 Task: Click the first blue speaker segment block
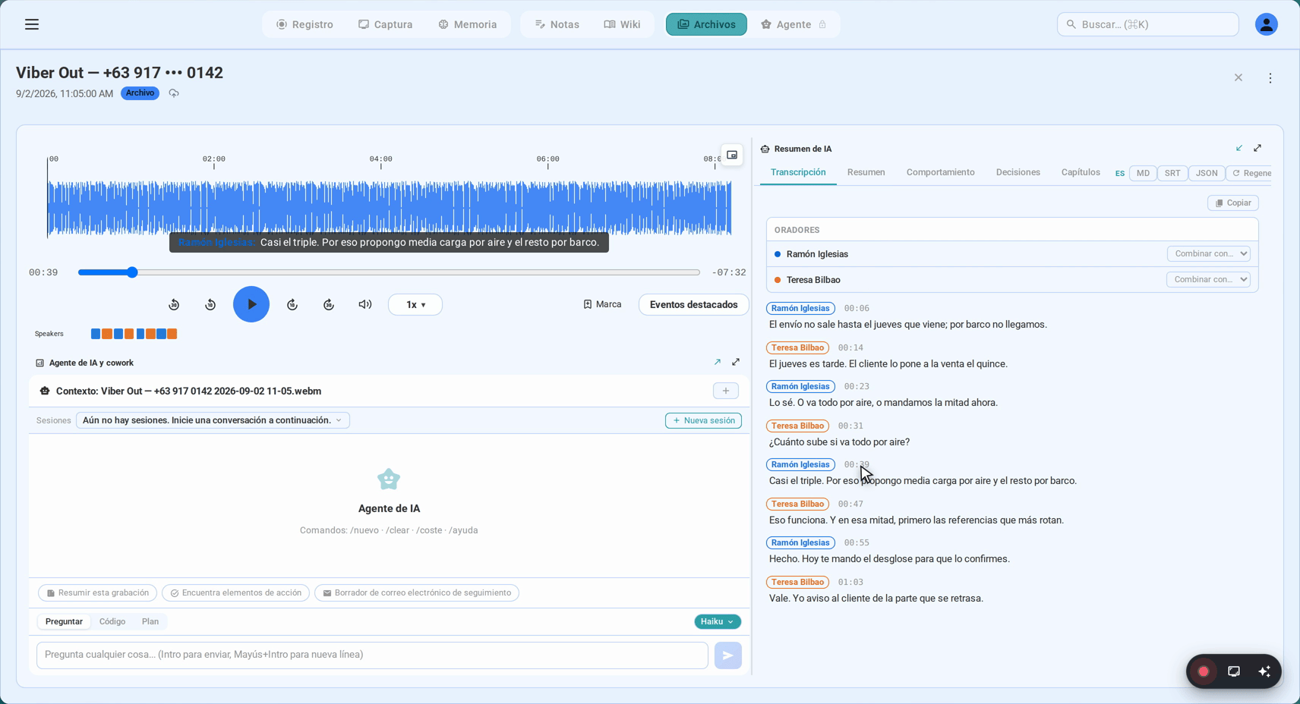[96, 334]
